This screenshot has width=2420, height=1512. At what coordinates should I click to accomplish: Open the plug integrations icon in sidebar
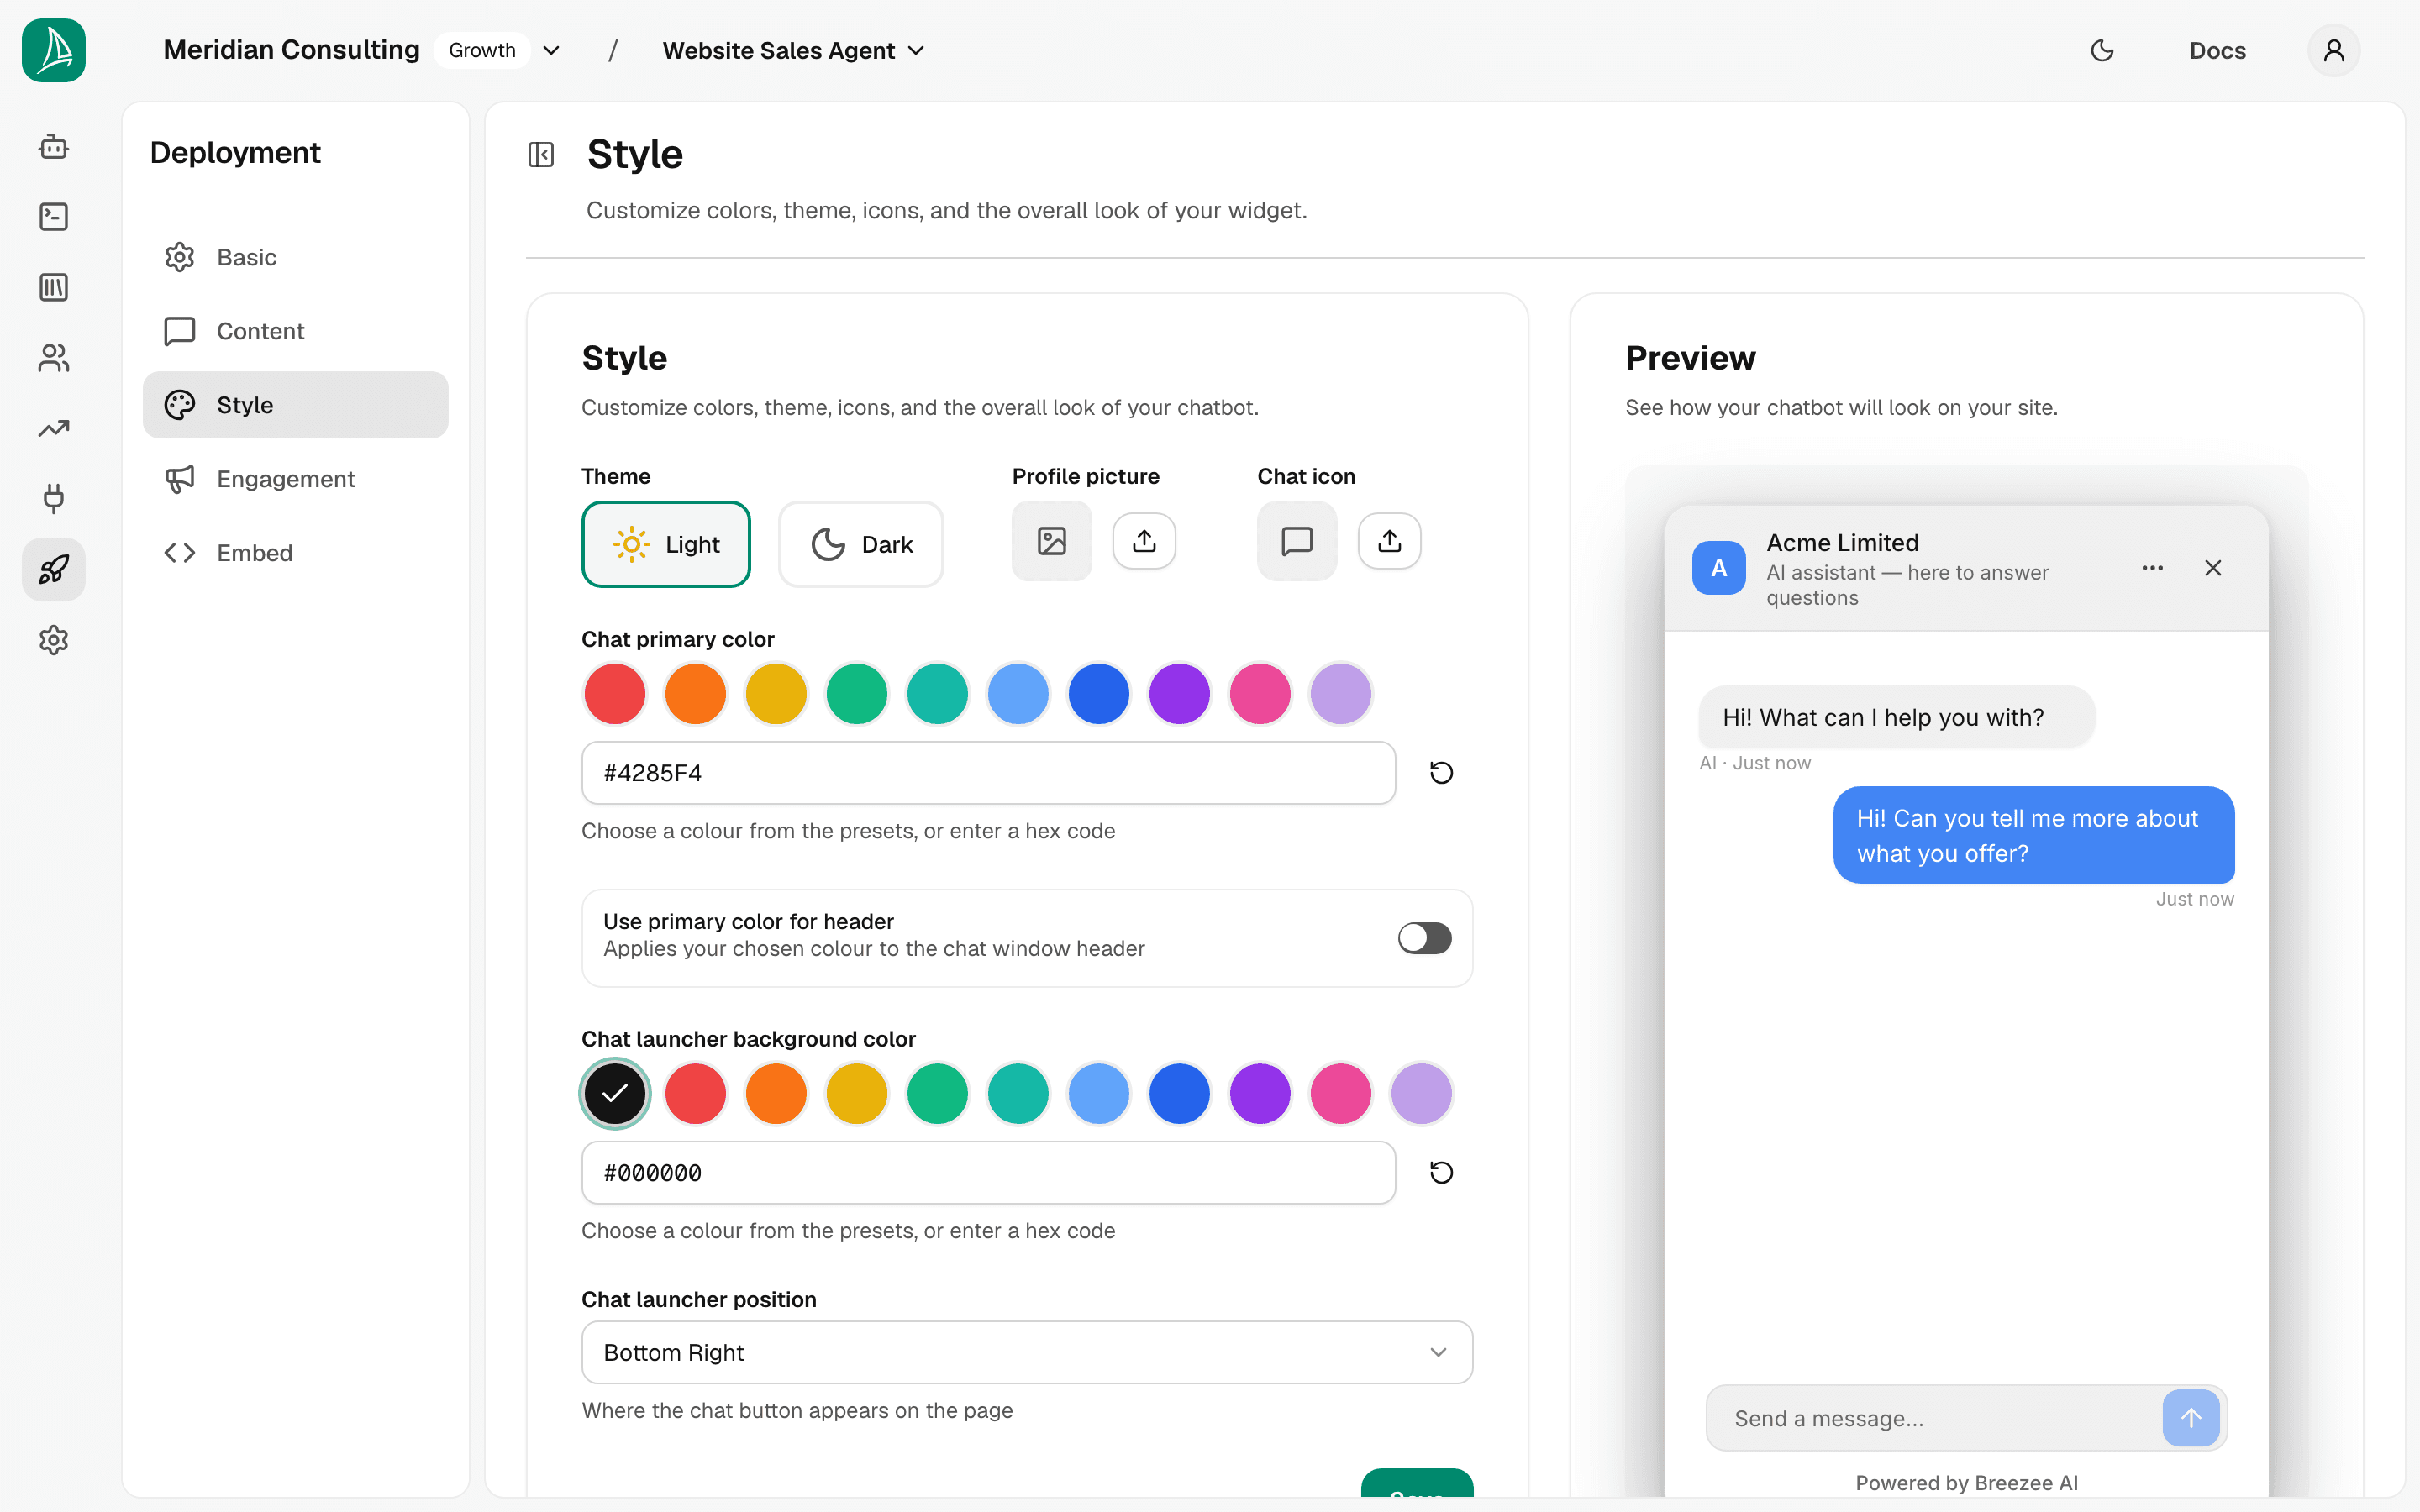[x=54, y=498]
